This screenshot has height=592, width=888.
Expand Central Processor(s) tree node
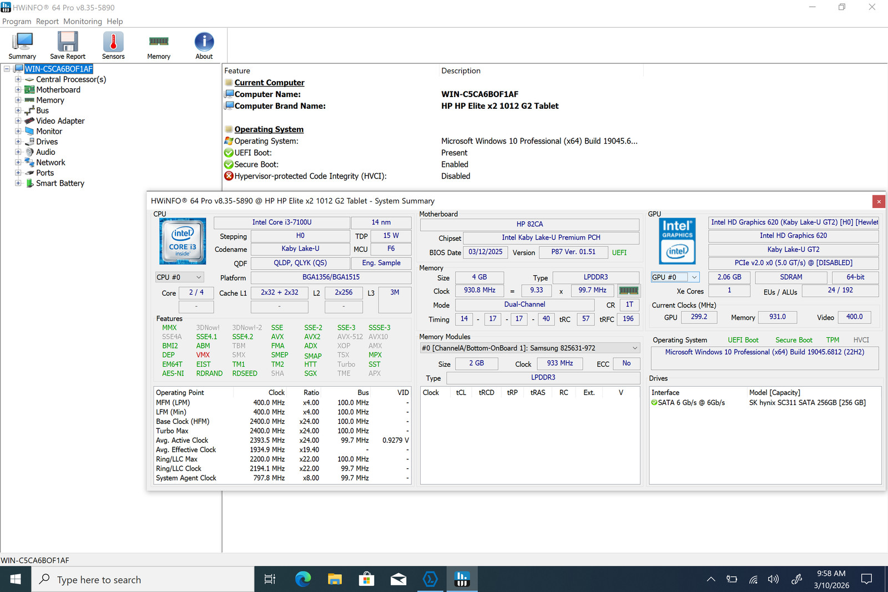point(18,79)
